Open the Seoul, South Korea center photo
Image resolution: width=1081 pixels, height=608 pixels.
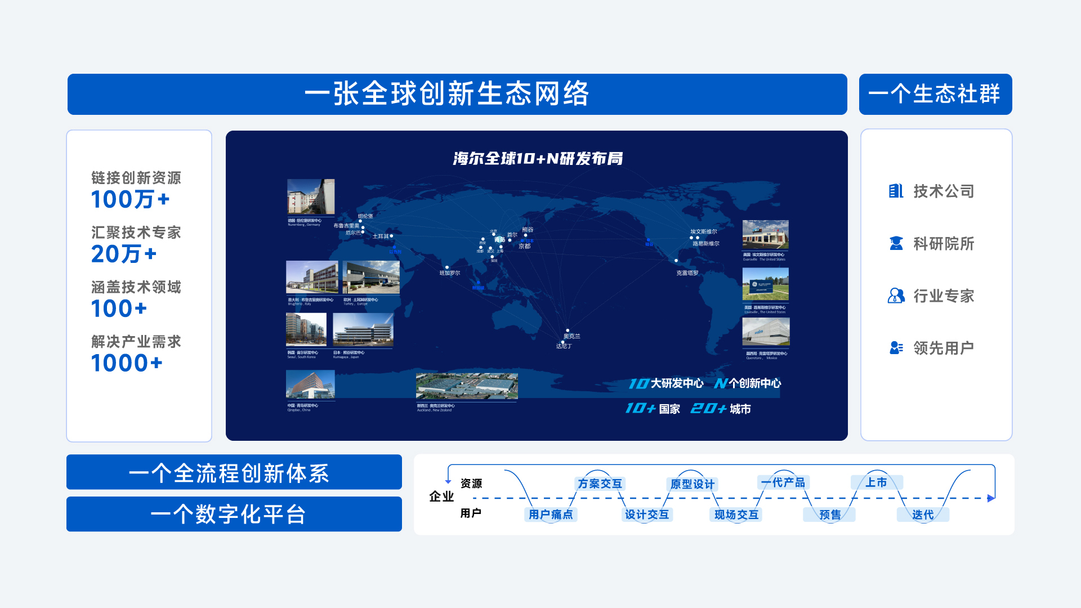(306, 329)
